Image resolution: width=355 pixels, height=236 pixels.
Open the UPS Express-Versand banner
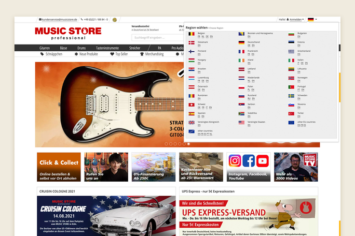pyautogui.click(x=249, y=216)
